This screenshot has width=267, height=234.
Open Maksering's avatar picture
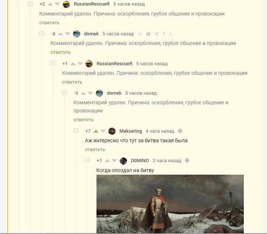pyautogui.click(x=112, y=131)
